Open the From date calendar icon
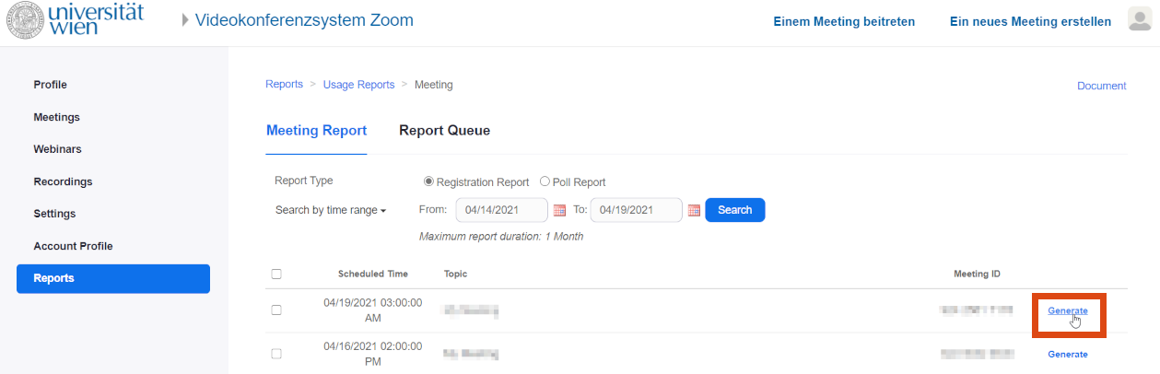The image size is (1160, 374). (559, 210)
